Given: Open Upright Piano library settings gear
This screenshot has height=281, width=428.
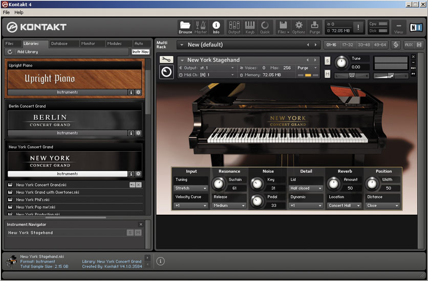Looking at the screenshot, I should (x=138, y=92).
